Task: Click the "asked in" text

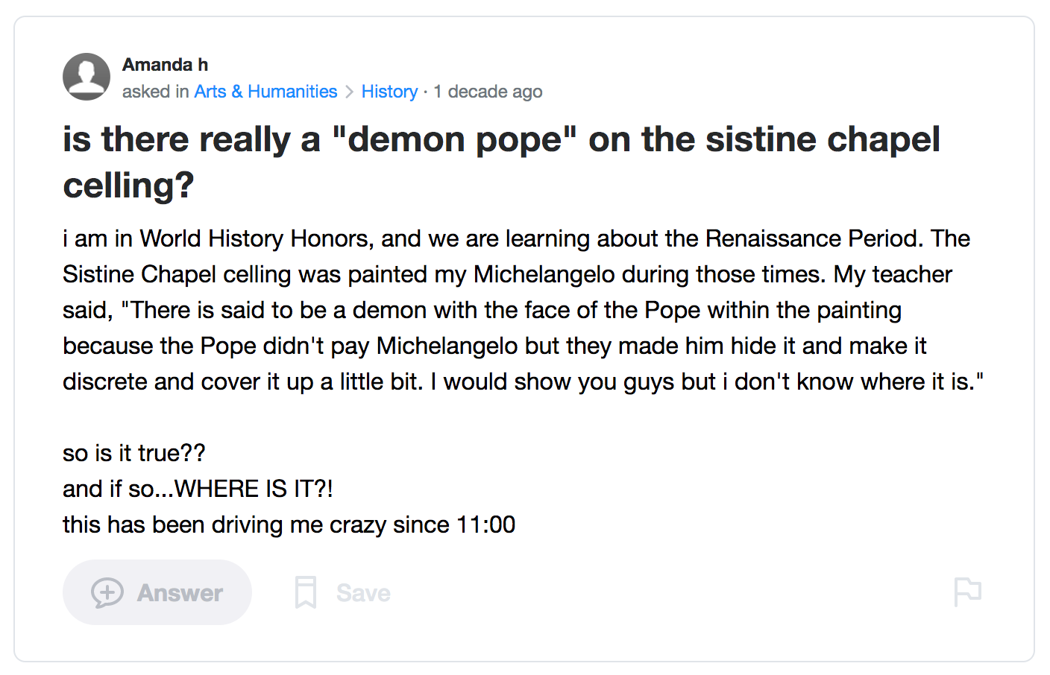Action: [x=156, y=92]
